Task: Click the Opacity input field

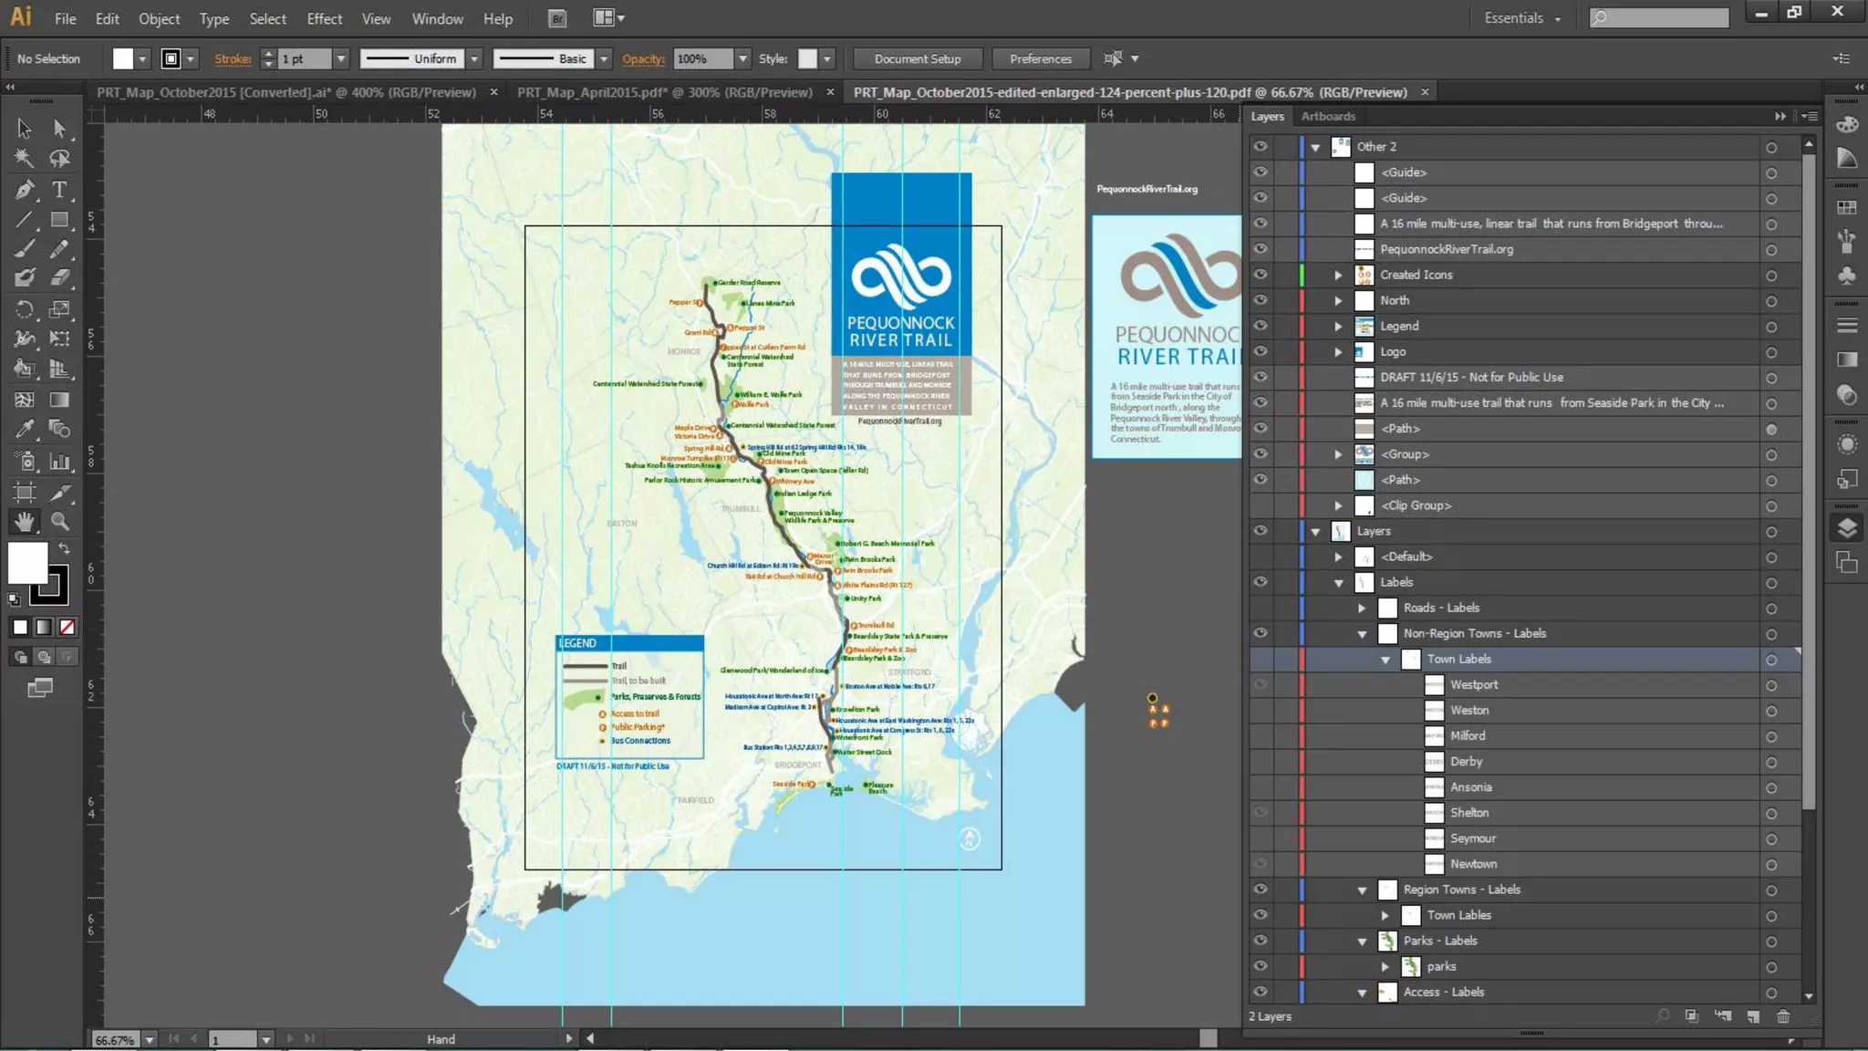Action: tap(702, 58)
